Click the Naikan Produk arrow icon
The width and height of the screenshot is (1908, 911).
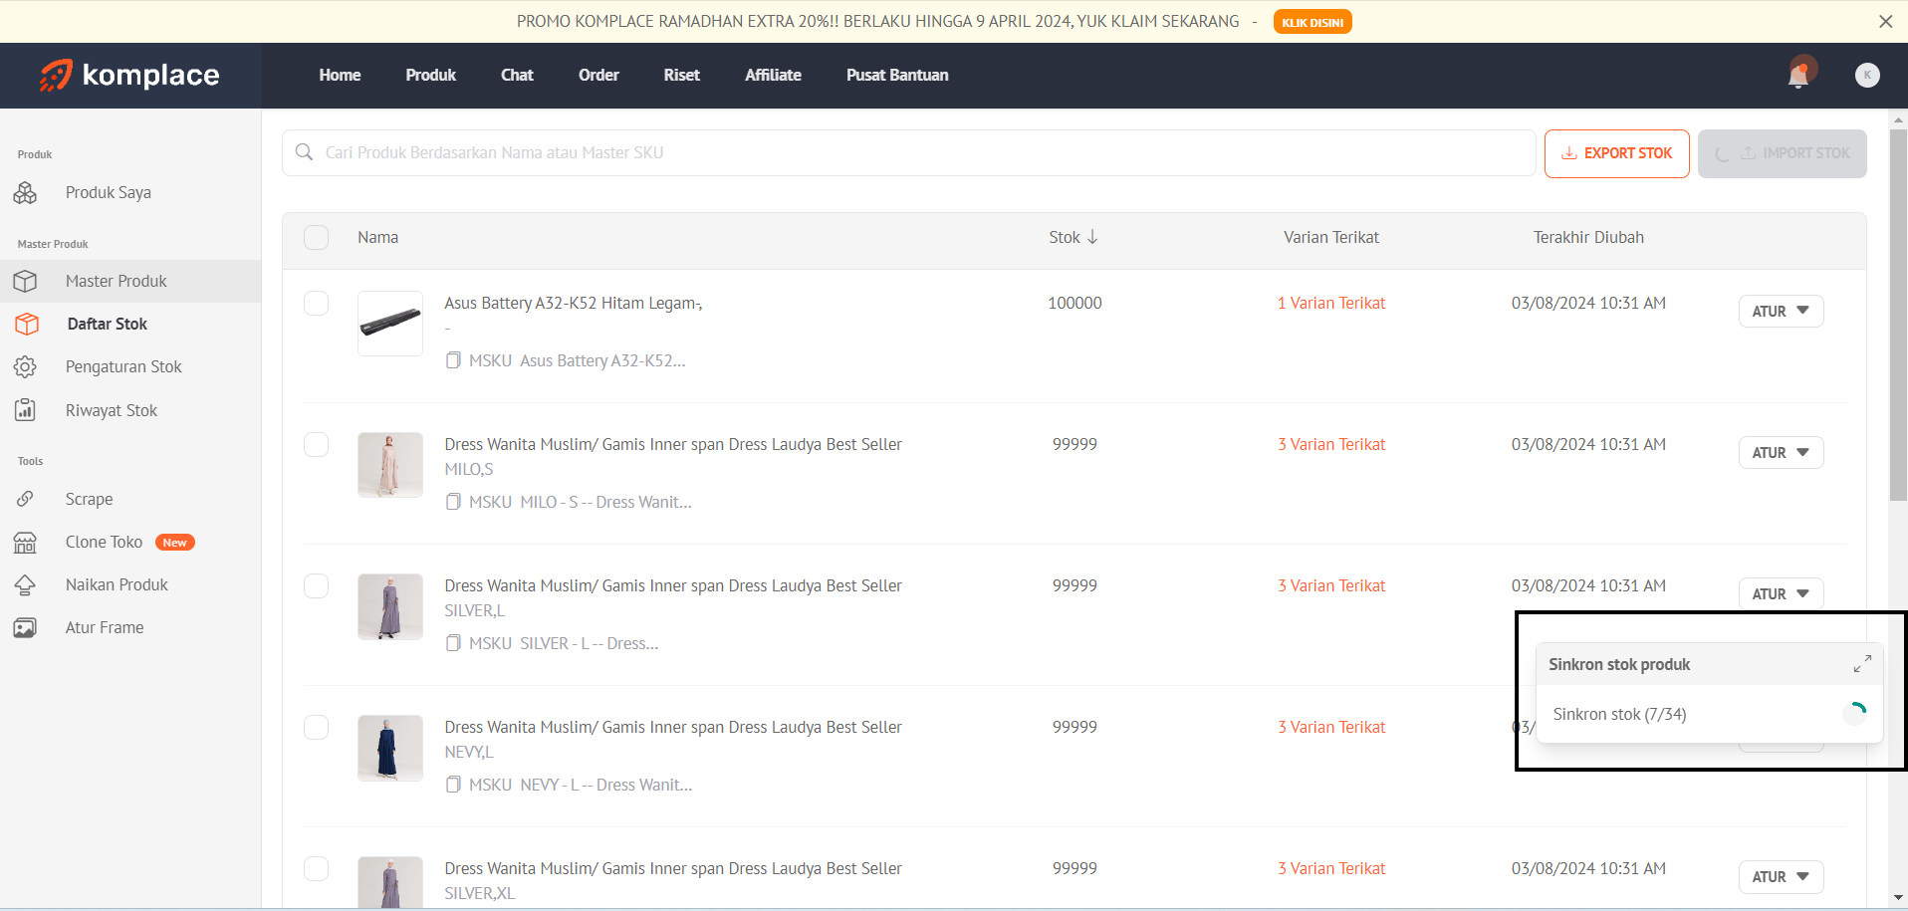(26, 584)
